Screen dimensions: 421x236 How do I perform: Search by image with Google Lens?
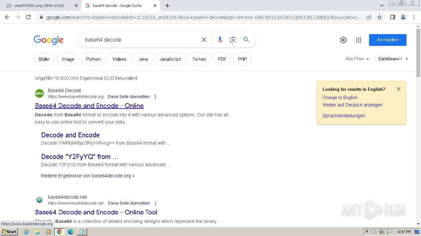click(x=233, y=40)
